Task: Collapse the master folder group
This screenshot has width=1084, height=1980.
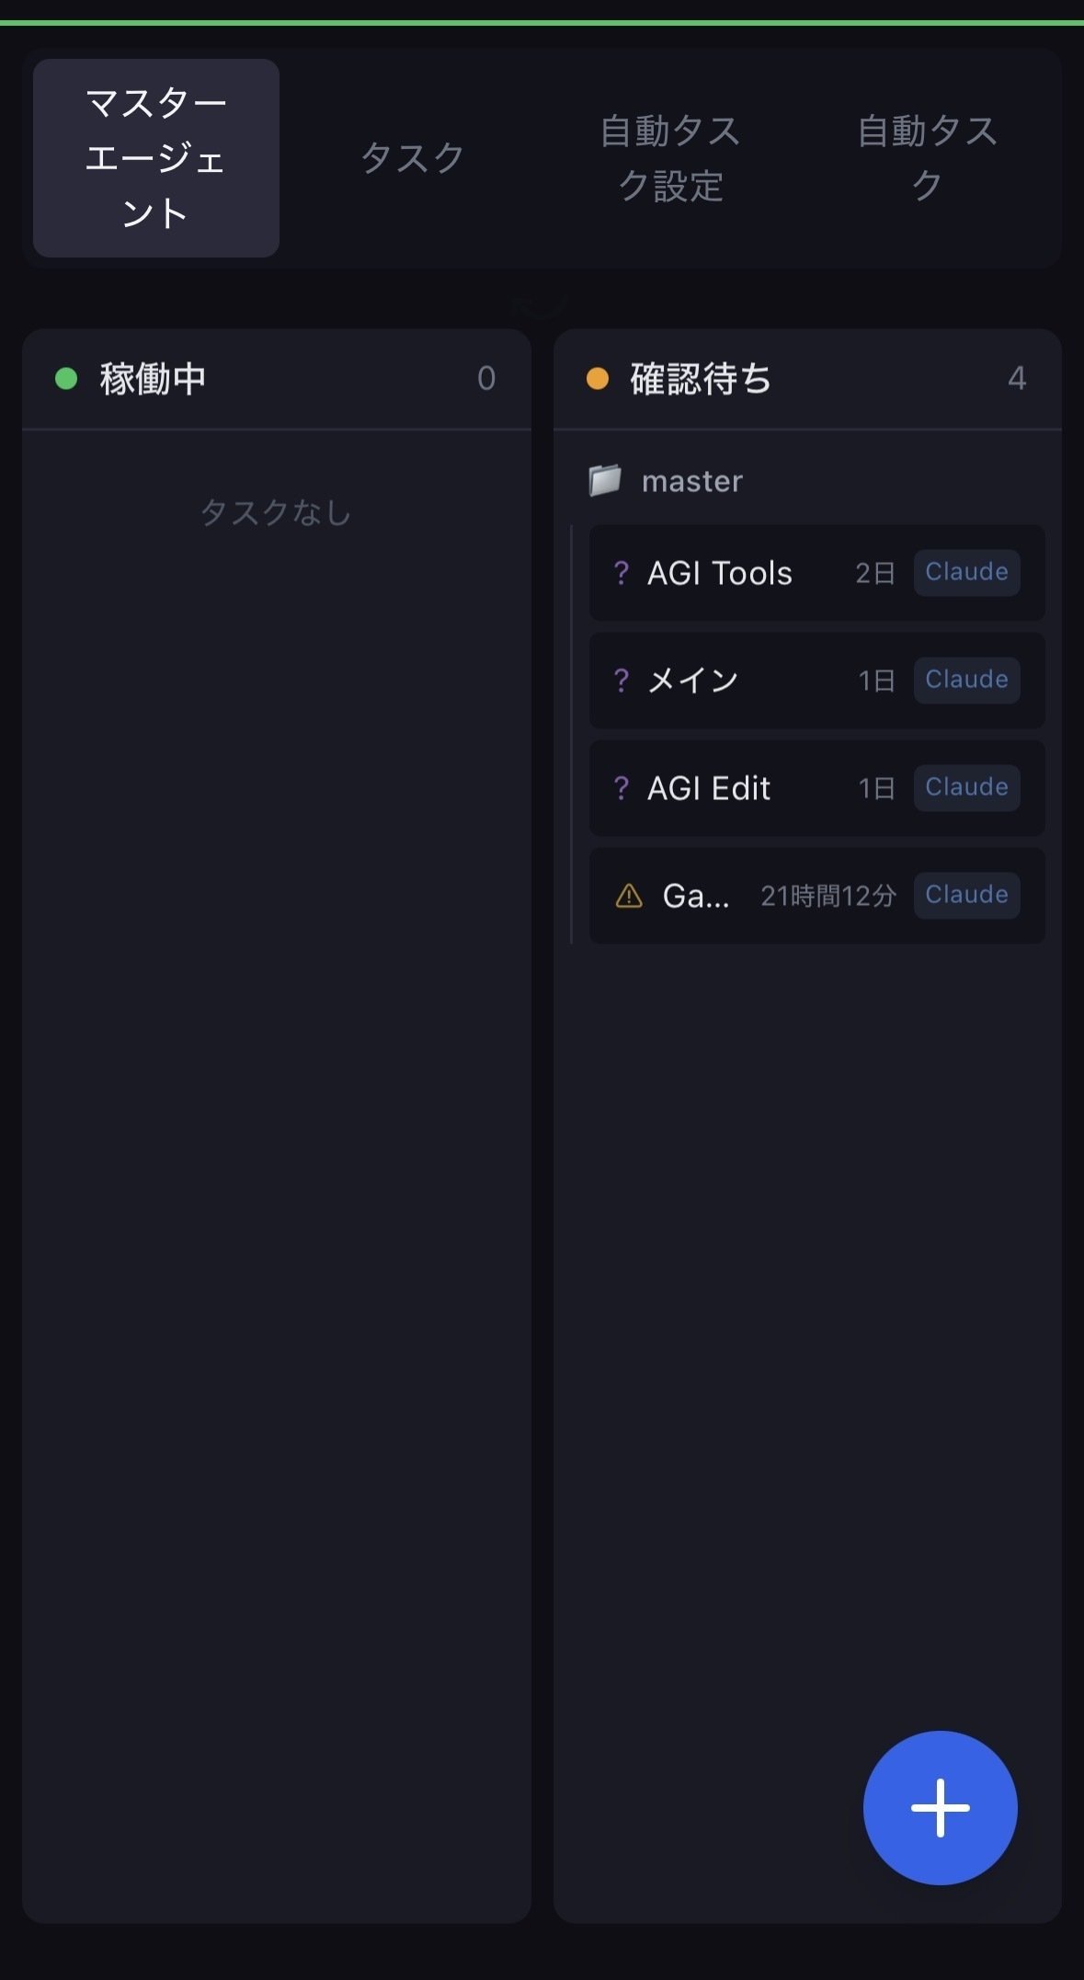Action: click(692, 481)
